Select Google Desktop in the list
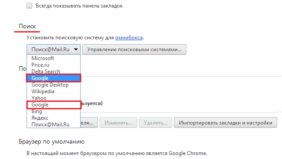Screen dimensions: 282x159 click(54, 85)
